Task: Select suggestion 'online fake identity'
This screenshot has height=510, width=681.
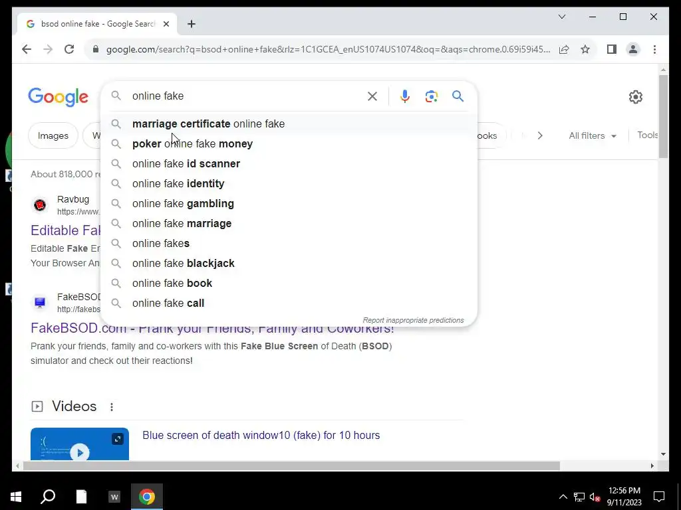Action: tap(289, 184)
